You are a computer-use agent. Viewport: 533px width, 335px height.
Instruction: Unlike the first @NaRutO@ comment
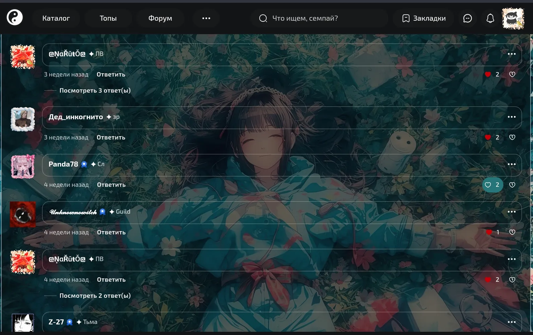[x=492, y=74]
